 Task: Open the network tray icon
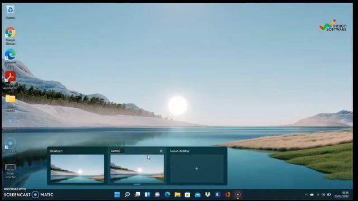318,195
